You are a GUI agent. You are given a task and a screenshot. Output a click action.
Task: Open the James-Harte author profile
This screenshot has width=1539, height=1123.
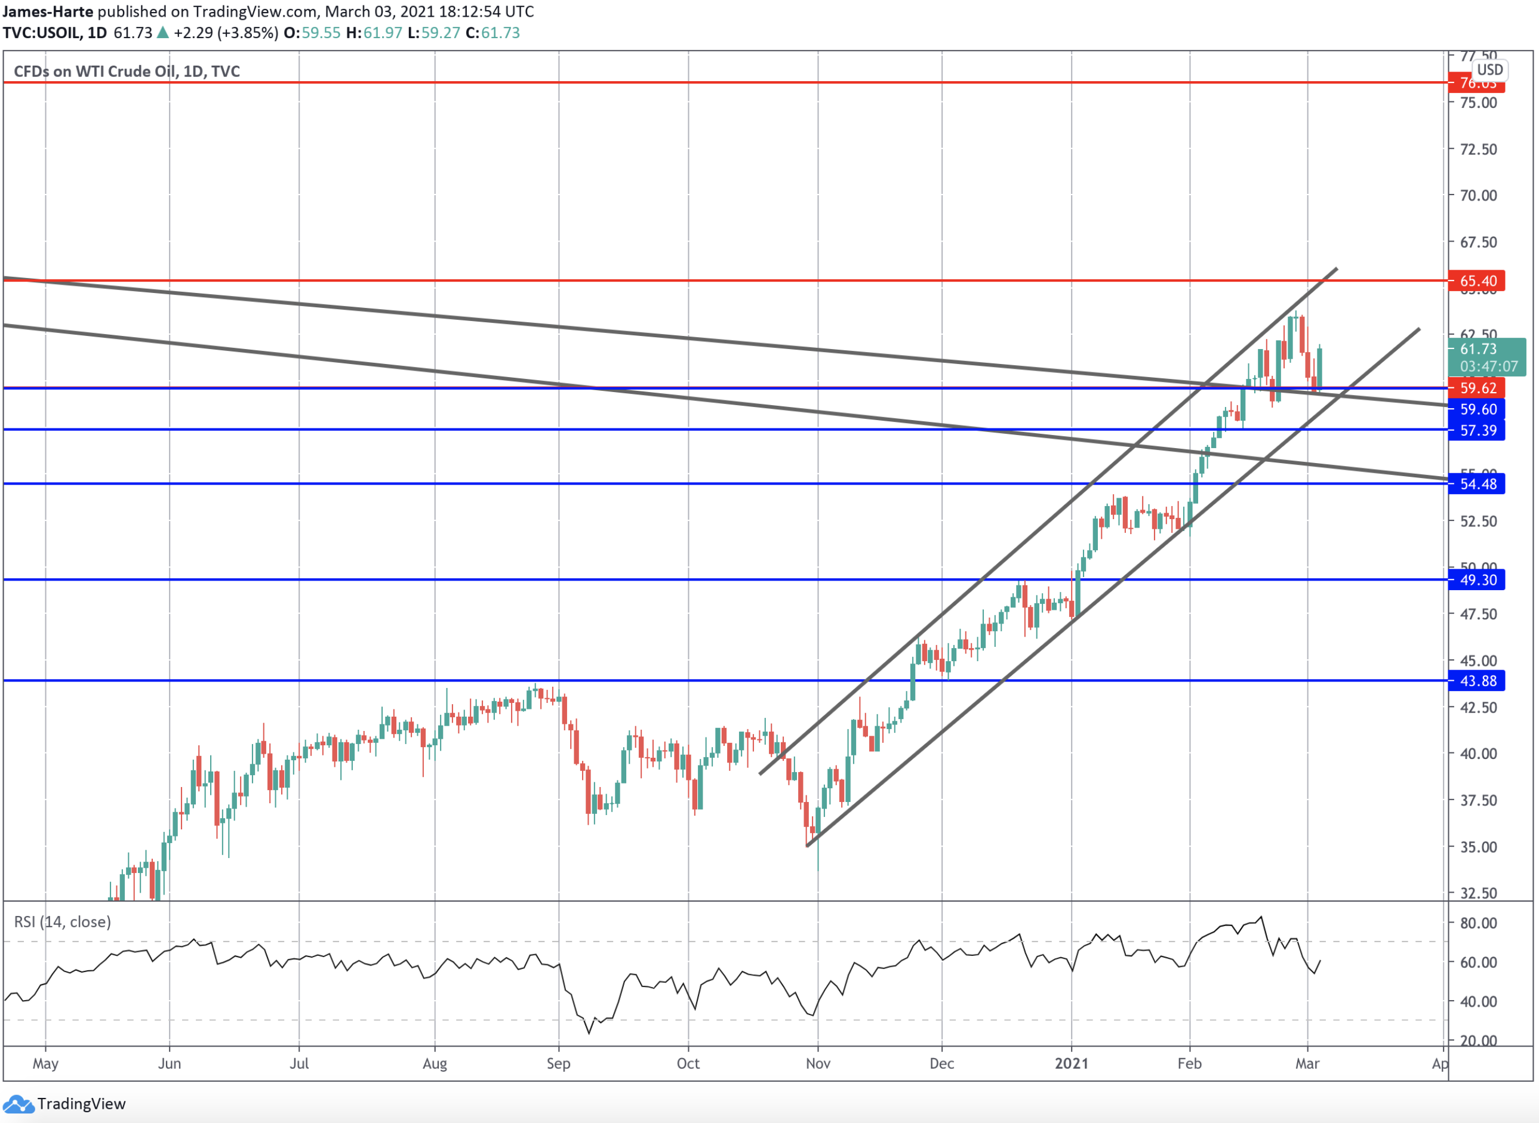tap(49, 11)
